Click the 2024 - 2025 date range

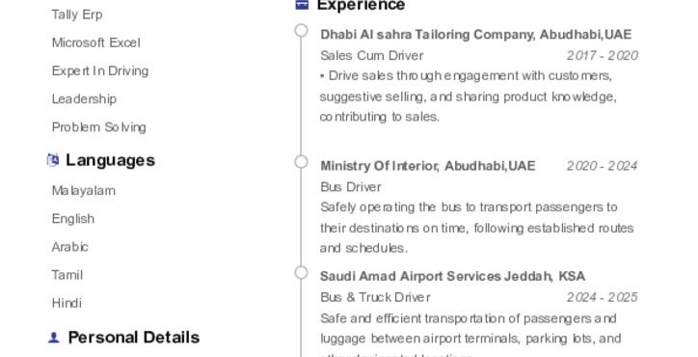(603, 297)
